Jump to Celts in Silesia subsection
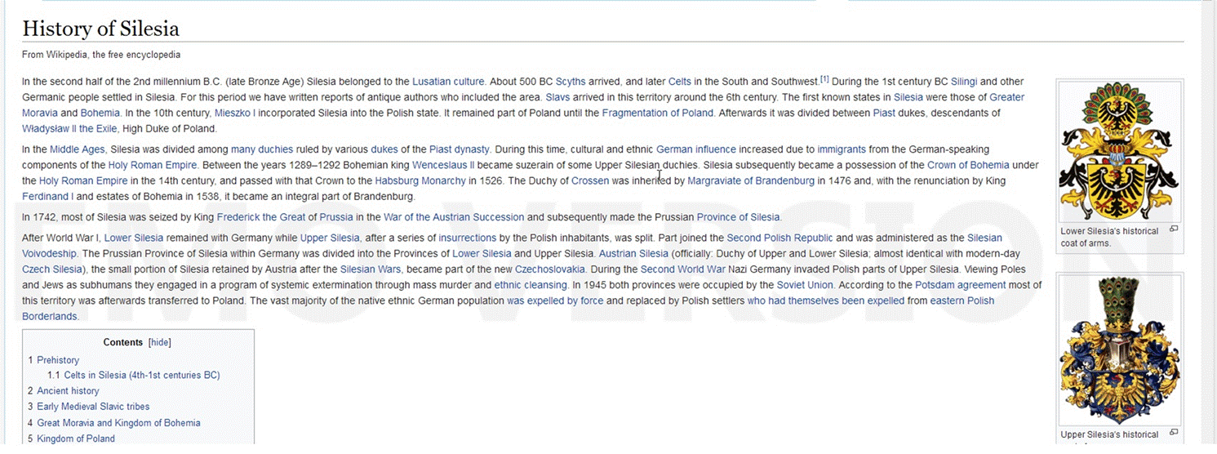The height and width of the screenshot is (454, 1217). (x=142, y=376)
